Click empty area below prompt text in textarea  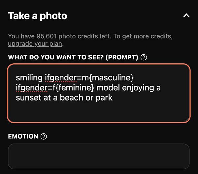[x=99, y=112]
